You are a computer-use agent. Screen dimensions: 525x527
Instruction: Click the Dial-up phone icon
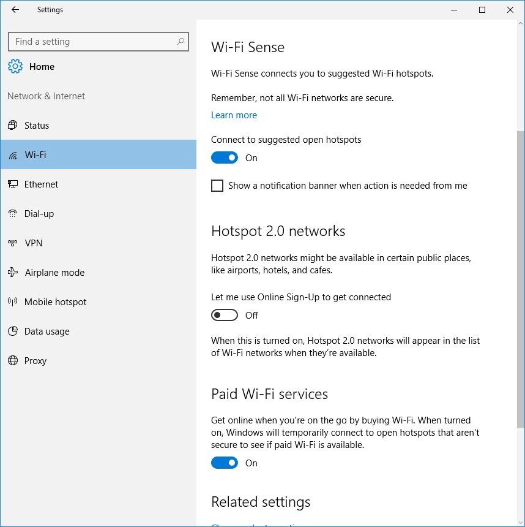pyautogui.click(x=13, y=213)
